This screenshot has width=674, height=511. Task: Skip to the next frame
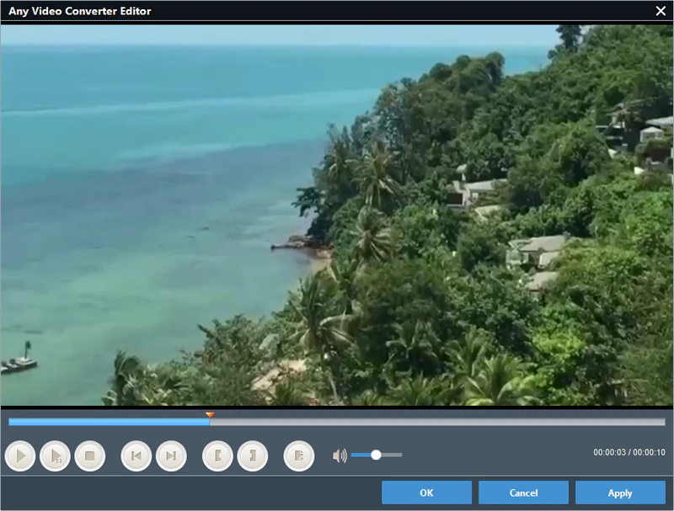click(171, 456)
